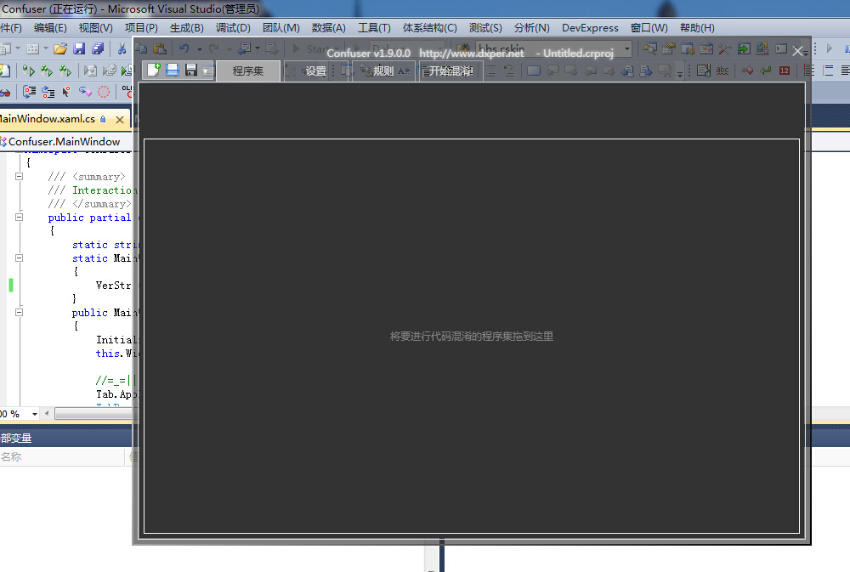850x572 pixels.
Task: Open the 分析(N) menu
Action: (x=532, y=28)
